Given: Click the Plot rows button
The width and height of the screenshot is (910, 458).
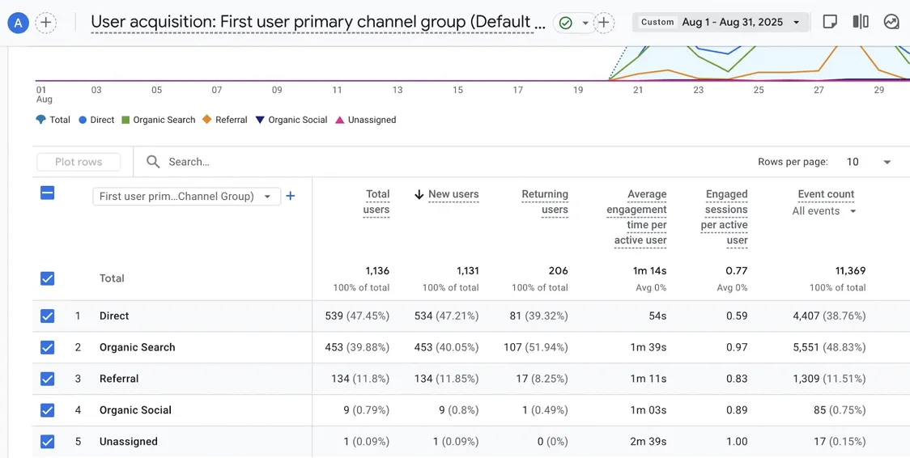Looking at the screenshot, I should 79,162.
